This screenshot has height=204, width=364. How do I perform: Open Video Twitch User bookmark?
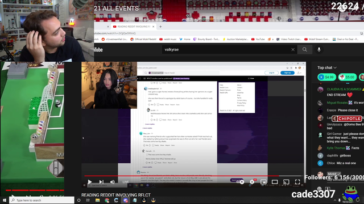click(288, 39)
